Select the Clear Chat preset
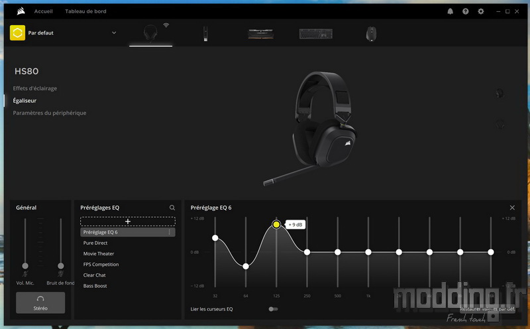Screen dimensions: 530x329 94,275
